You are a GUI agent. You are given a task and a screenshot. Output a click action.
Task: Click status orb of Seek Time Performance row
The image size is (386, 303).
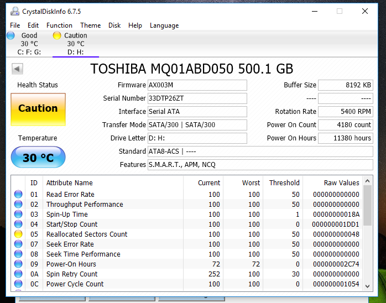(18, 254)
